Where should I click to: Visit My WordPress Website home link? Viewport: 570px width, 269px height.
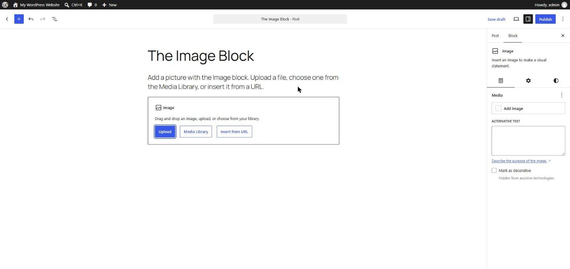[36, 5]
